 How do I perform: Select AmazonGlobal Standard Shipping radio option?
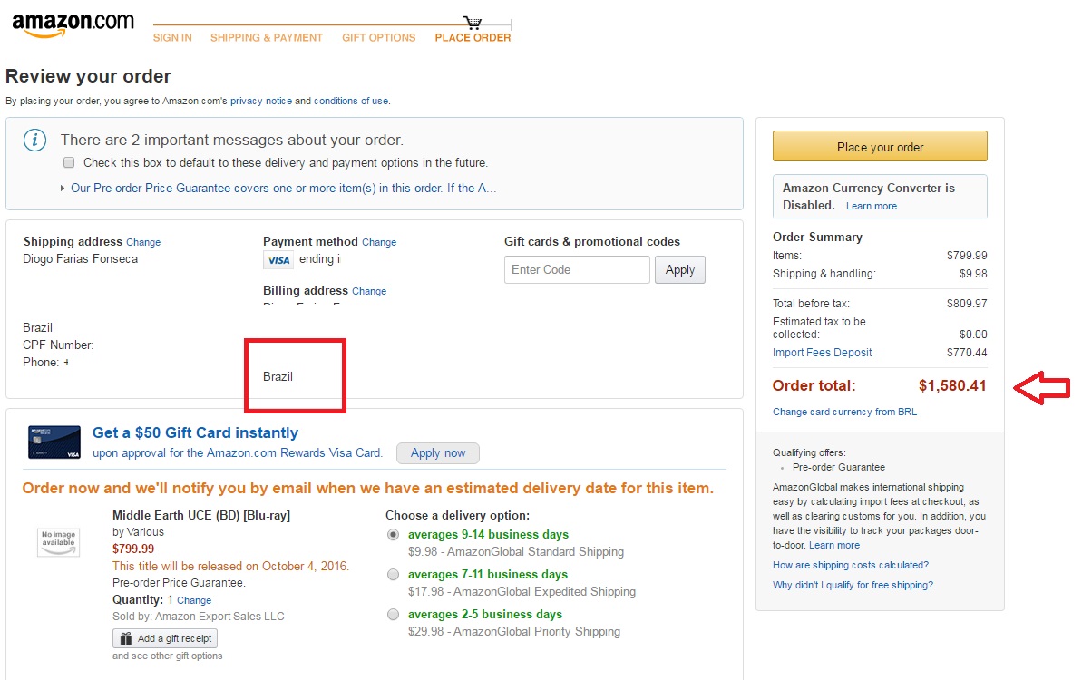(x=394, y=535)
